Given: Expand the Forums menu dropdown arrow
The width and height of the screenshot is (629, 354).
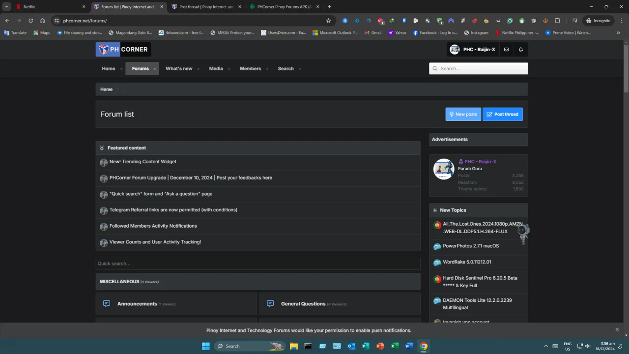Looking at the screenshot, I should 154,69.
